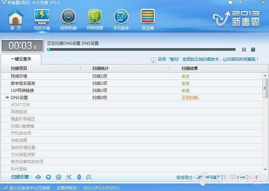The image size is (269, 191).
Task: Click the blue arrow current-item marker
Action: pos(7,97)
